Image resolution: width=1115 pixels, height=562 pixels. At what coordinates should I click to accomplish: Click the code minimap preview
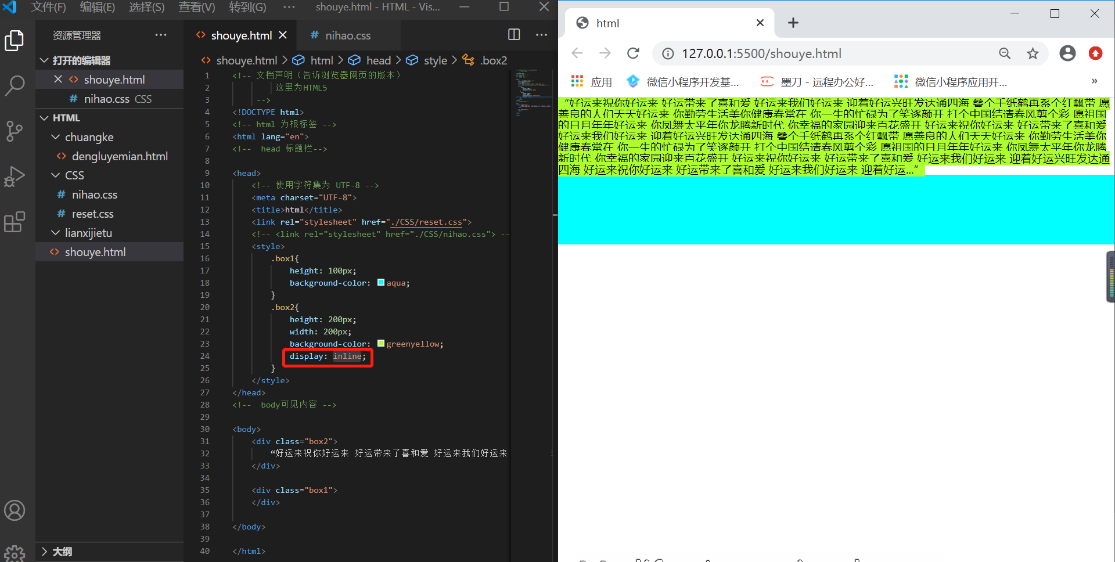click(x=533, y=93)
